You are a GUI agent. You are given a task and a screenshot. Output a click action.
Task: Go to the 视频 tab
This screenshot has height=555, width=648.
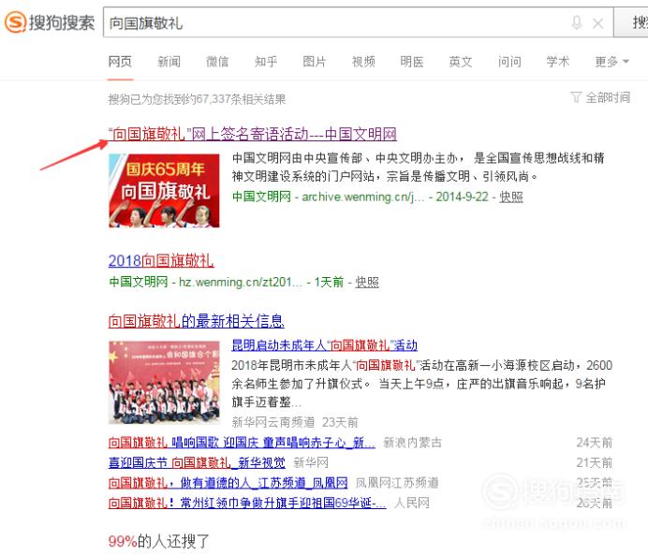click(x=363, y=62)
